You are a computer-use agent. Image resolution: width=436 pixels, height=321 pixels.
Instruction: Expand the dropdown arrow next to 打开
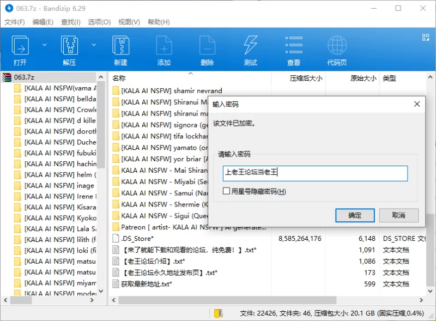pyautogui.click(x=45, y=45)
